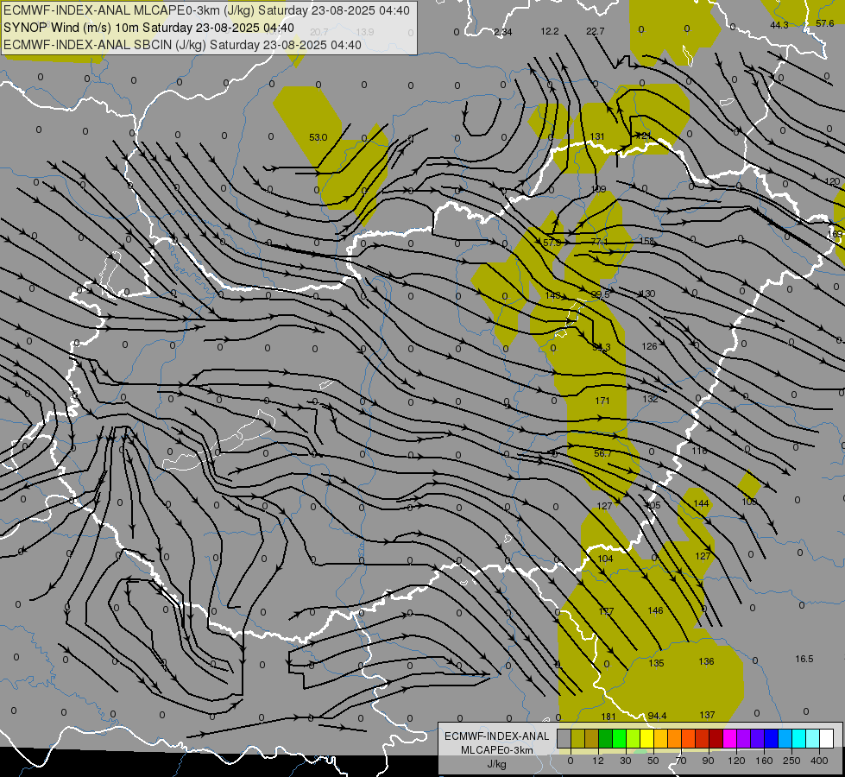
Task: Click the 104 value on the map
Action: click(x=605, y=559)
